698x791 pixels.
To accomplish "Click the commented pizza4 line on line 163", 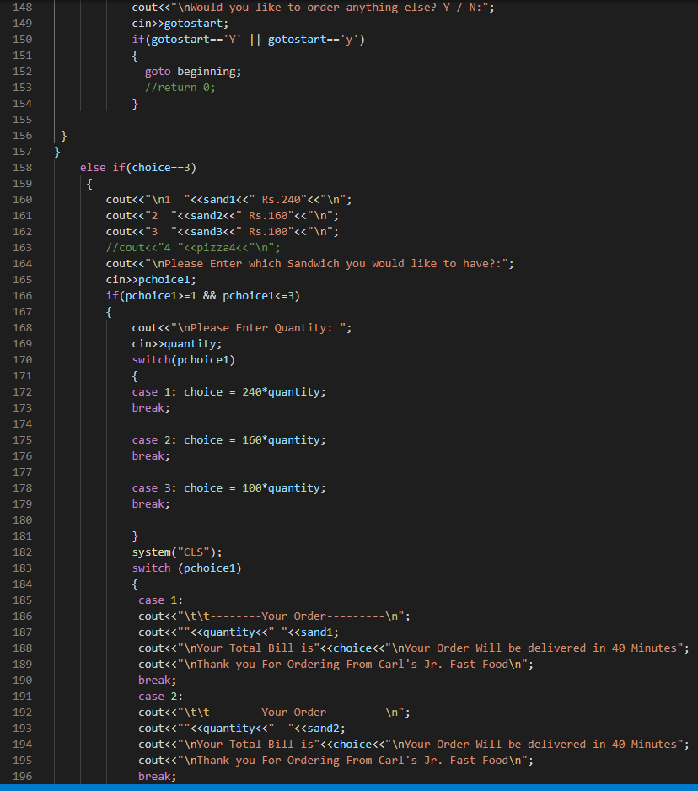I will pyautogui.click(x=193, y=248).
